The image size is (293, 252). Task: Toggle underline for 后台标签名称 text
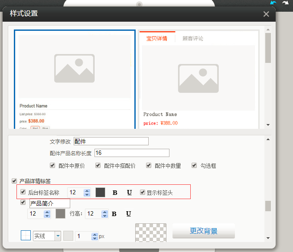click(129, 193)
